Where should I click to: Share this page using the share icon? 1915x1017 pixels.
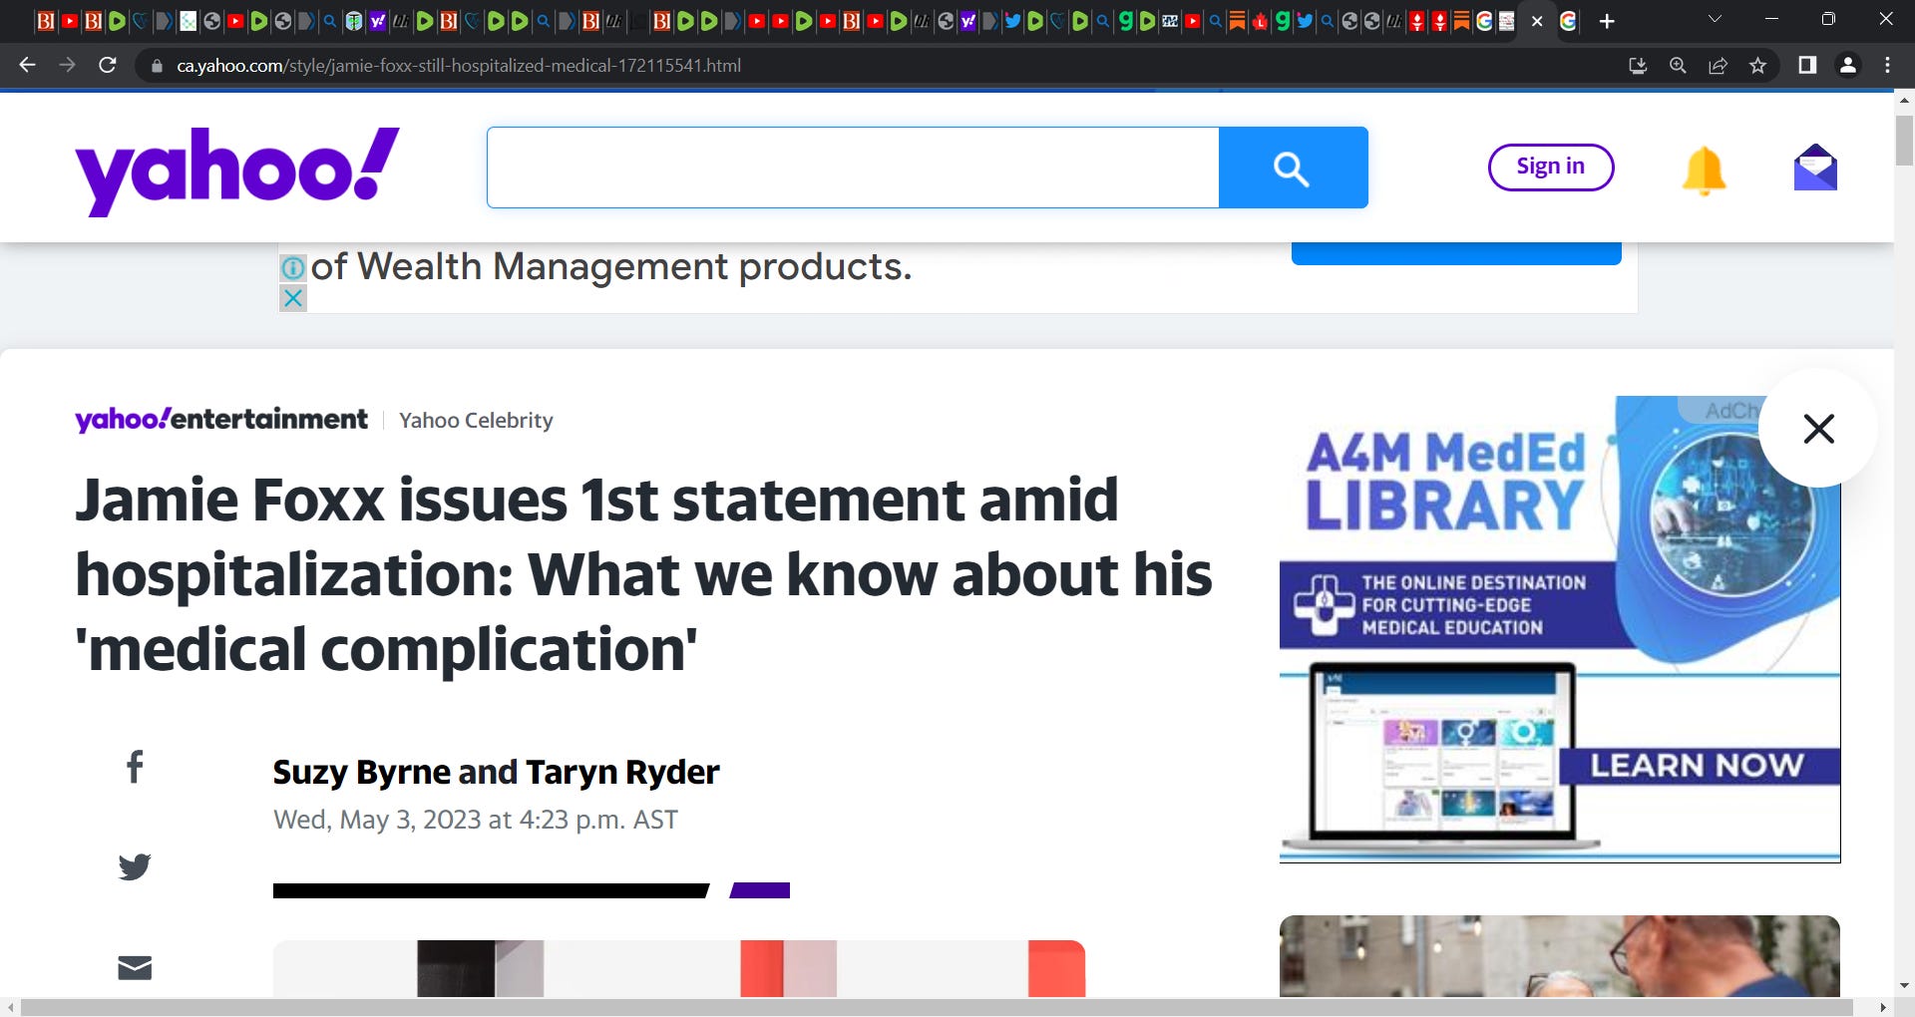1718,65
